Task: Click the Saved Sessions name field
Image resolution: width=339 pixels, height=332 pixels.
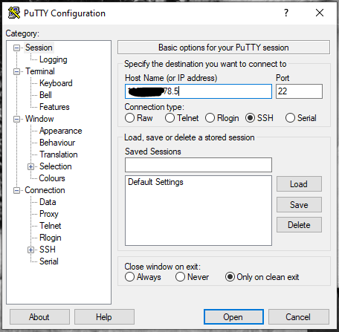Action: [x=198, y=165]
